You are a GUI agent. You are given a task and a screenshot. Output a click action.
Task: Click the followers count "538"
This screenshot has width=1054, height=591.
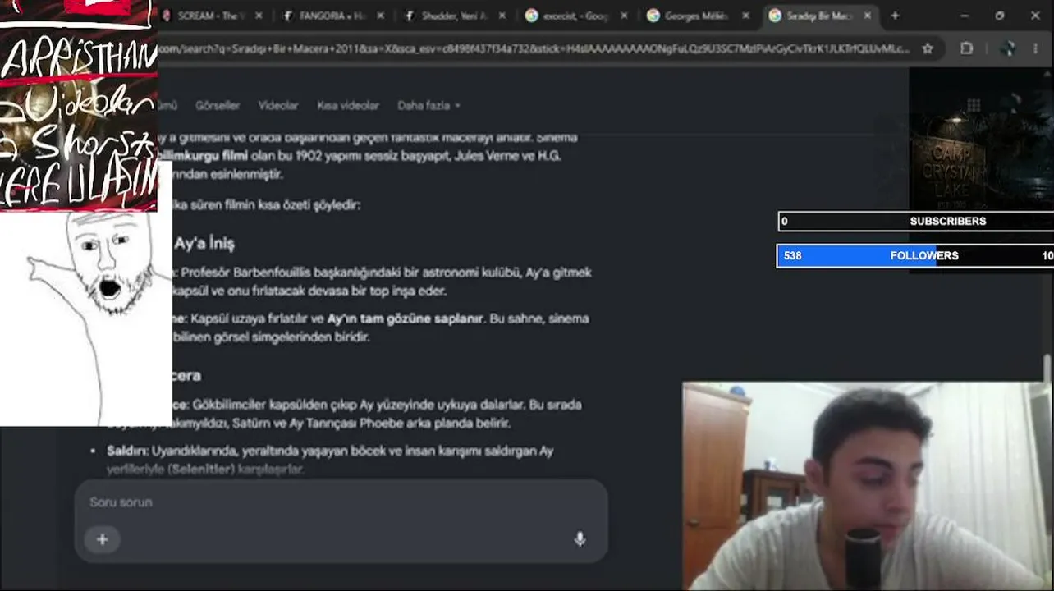point(792,255)
